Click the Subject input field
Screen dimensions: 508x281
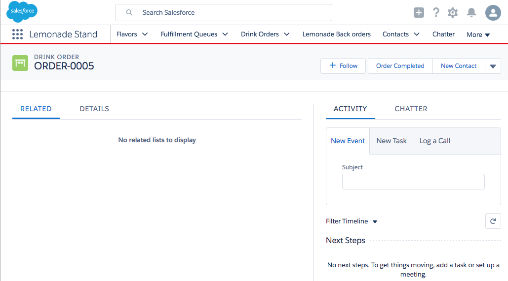(x=413, y=182)
